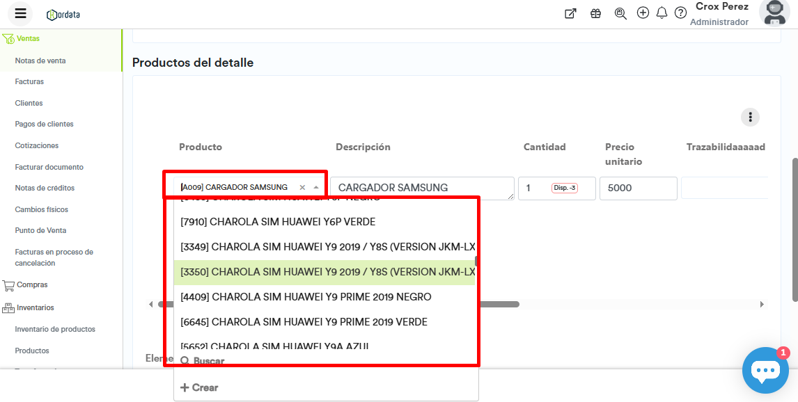798x402 pixels.
Task: Expand the Compras sidebar section
Action: point(32,284)
